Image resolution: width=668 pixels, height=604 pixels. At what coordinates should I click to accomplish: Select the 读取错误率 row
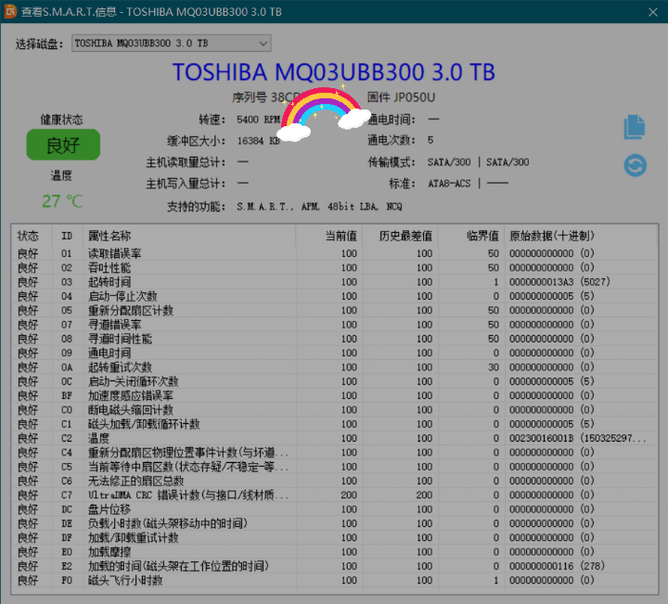click(334, 253)
